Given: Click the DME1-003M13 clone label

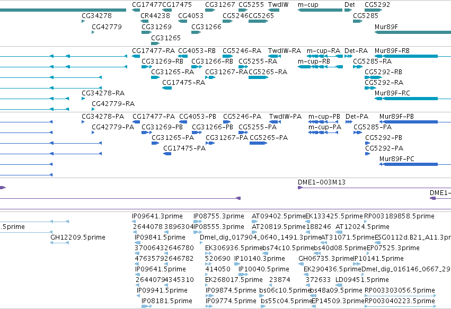Looking at the screenshot, I should 322,182.
